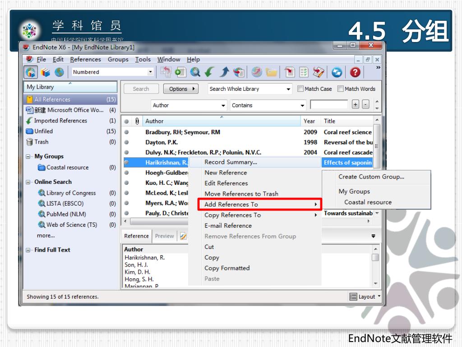Click search text input field

pyautogui.click(x=329, y=104)
